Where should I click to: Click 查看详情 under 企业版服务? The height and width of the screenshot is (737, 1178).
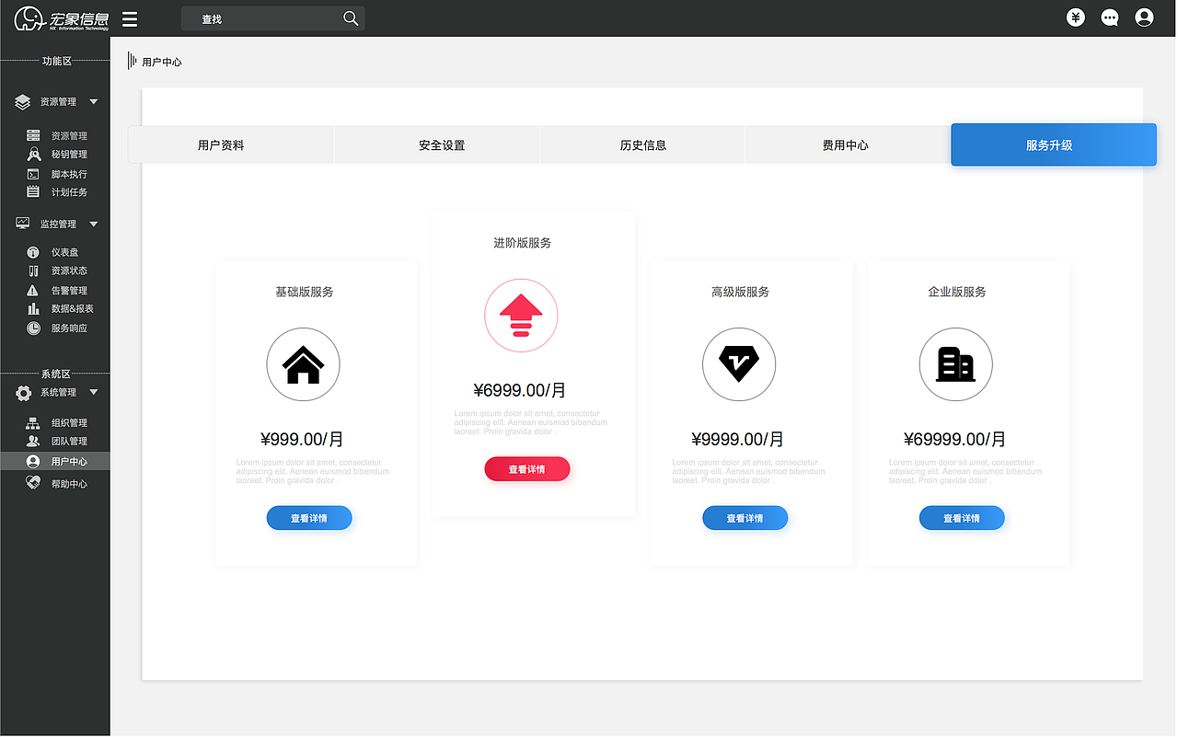click(x=962, y=518)
